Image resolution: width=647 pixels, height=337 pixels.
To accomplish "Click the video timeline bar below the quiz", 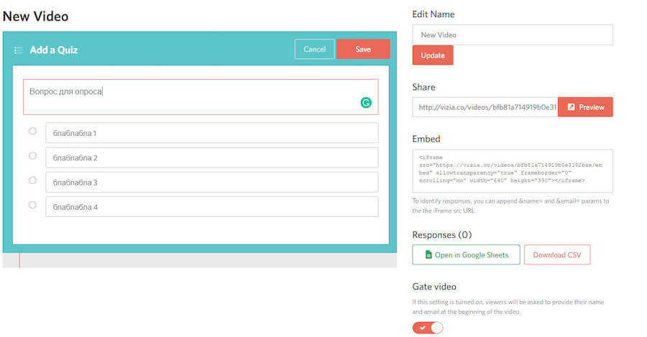I will click(x=201, y=260).
